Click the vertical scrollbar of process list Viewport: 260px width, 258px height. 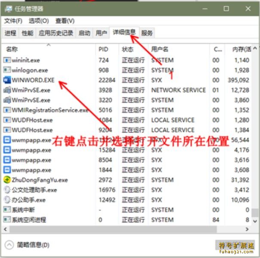pyautogui.click(x=255, y=129)
